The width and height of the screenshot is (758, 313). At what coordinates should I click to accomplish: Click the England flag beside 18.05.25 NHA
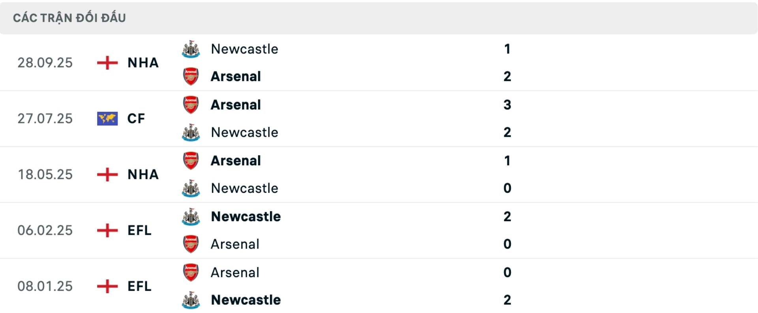pyautogui.click(x=107, y=174)
